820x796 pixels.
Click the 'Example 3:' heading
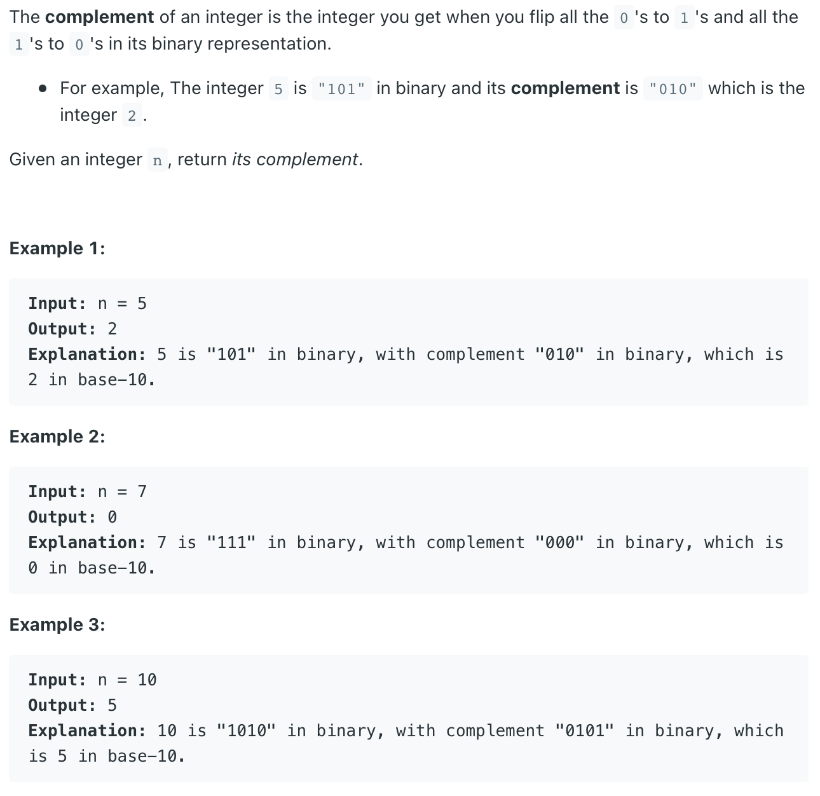pyautogui.click(x=57, y=625)
